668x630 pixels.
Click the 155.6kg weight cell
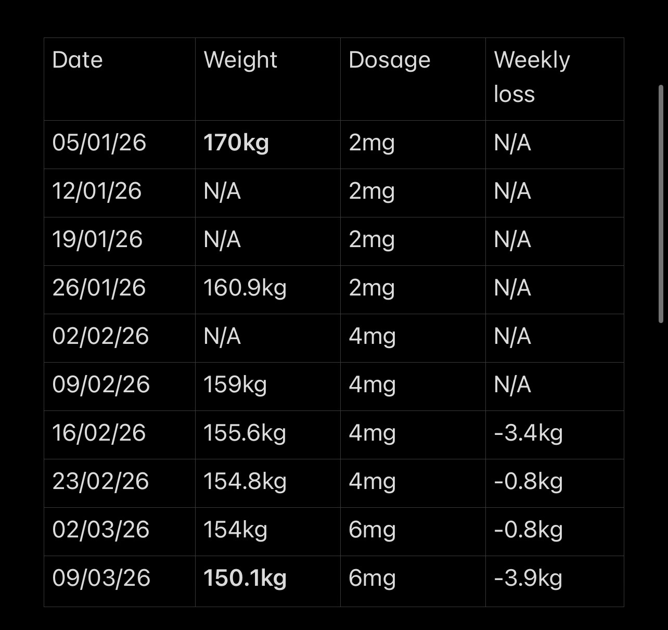pos(245,433)
